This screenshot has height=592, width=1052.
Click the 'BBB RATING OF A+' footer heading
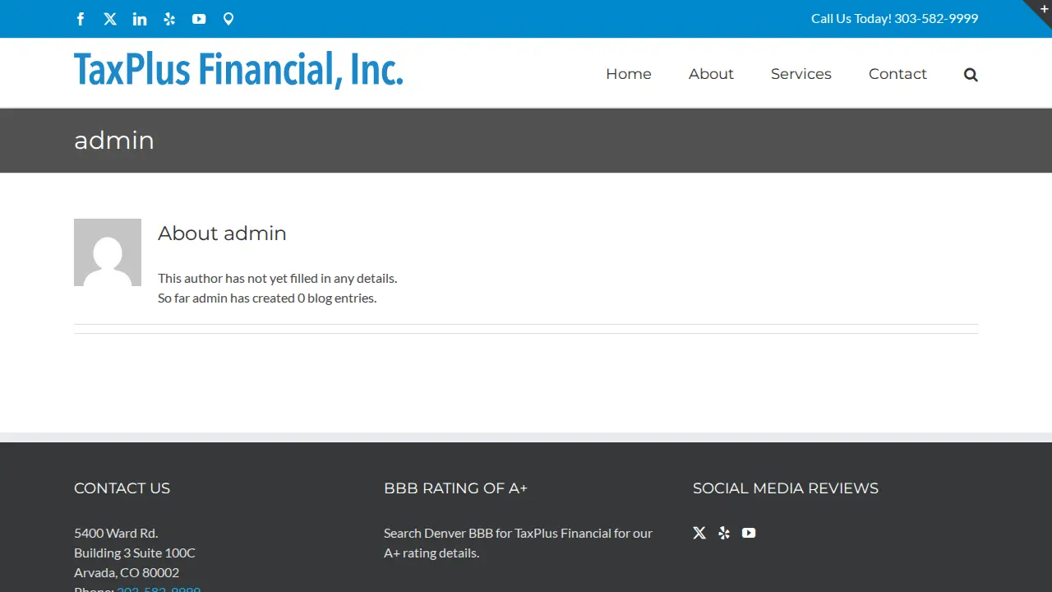pyautogui.click(x=455, y=488)
